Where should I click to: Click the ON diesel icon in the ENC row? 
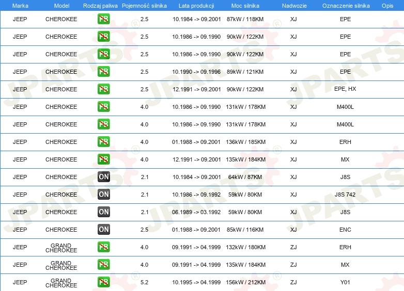[103, 229]
